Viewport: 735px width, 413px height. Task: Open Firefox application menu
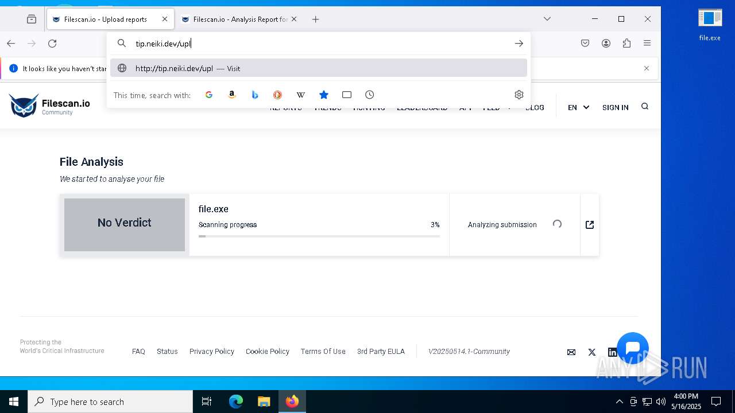click(647, 44)
